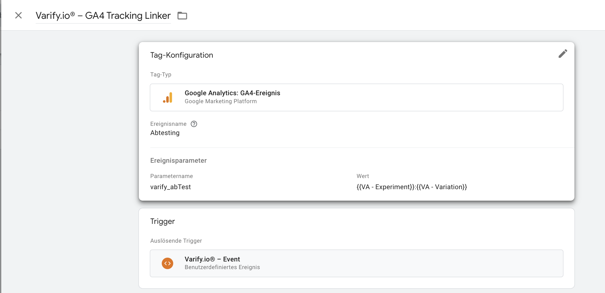Screen dimensions: 605x293
Task: Select the Google Analytics: GA4-Ereignis tag type card
Action: (x=356, y=97)
